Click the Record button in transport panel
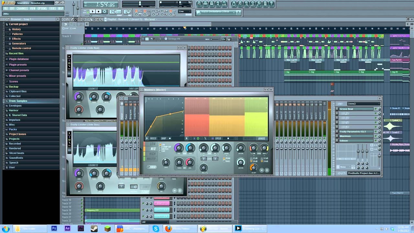 point(104,12)
